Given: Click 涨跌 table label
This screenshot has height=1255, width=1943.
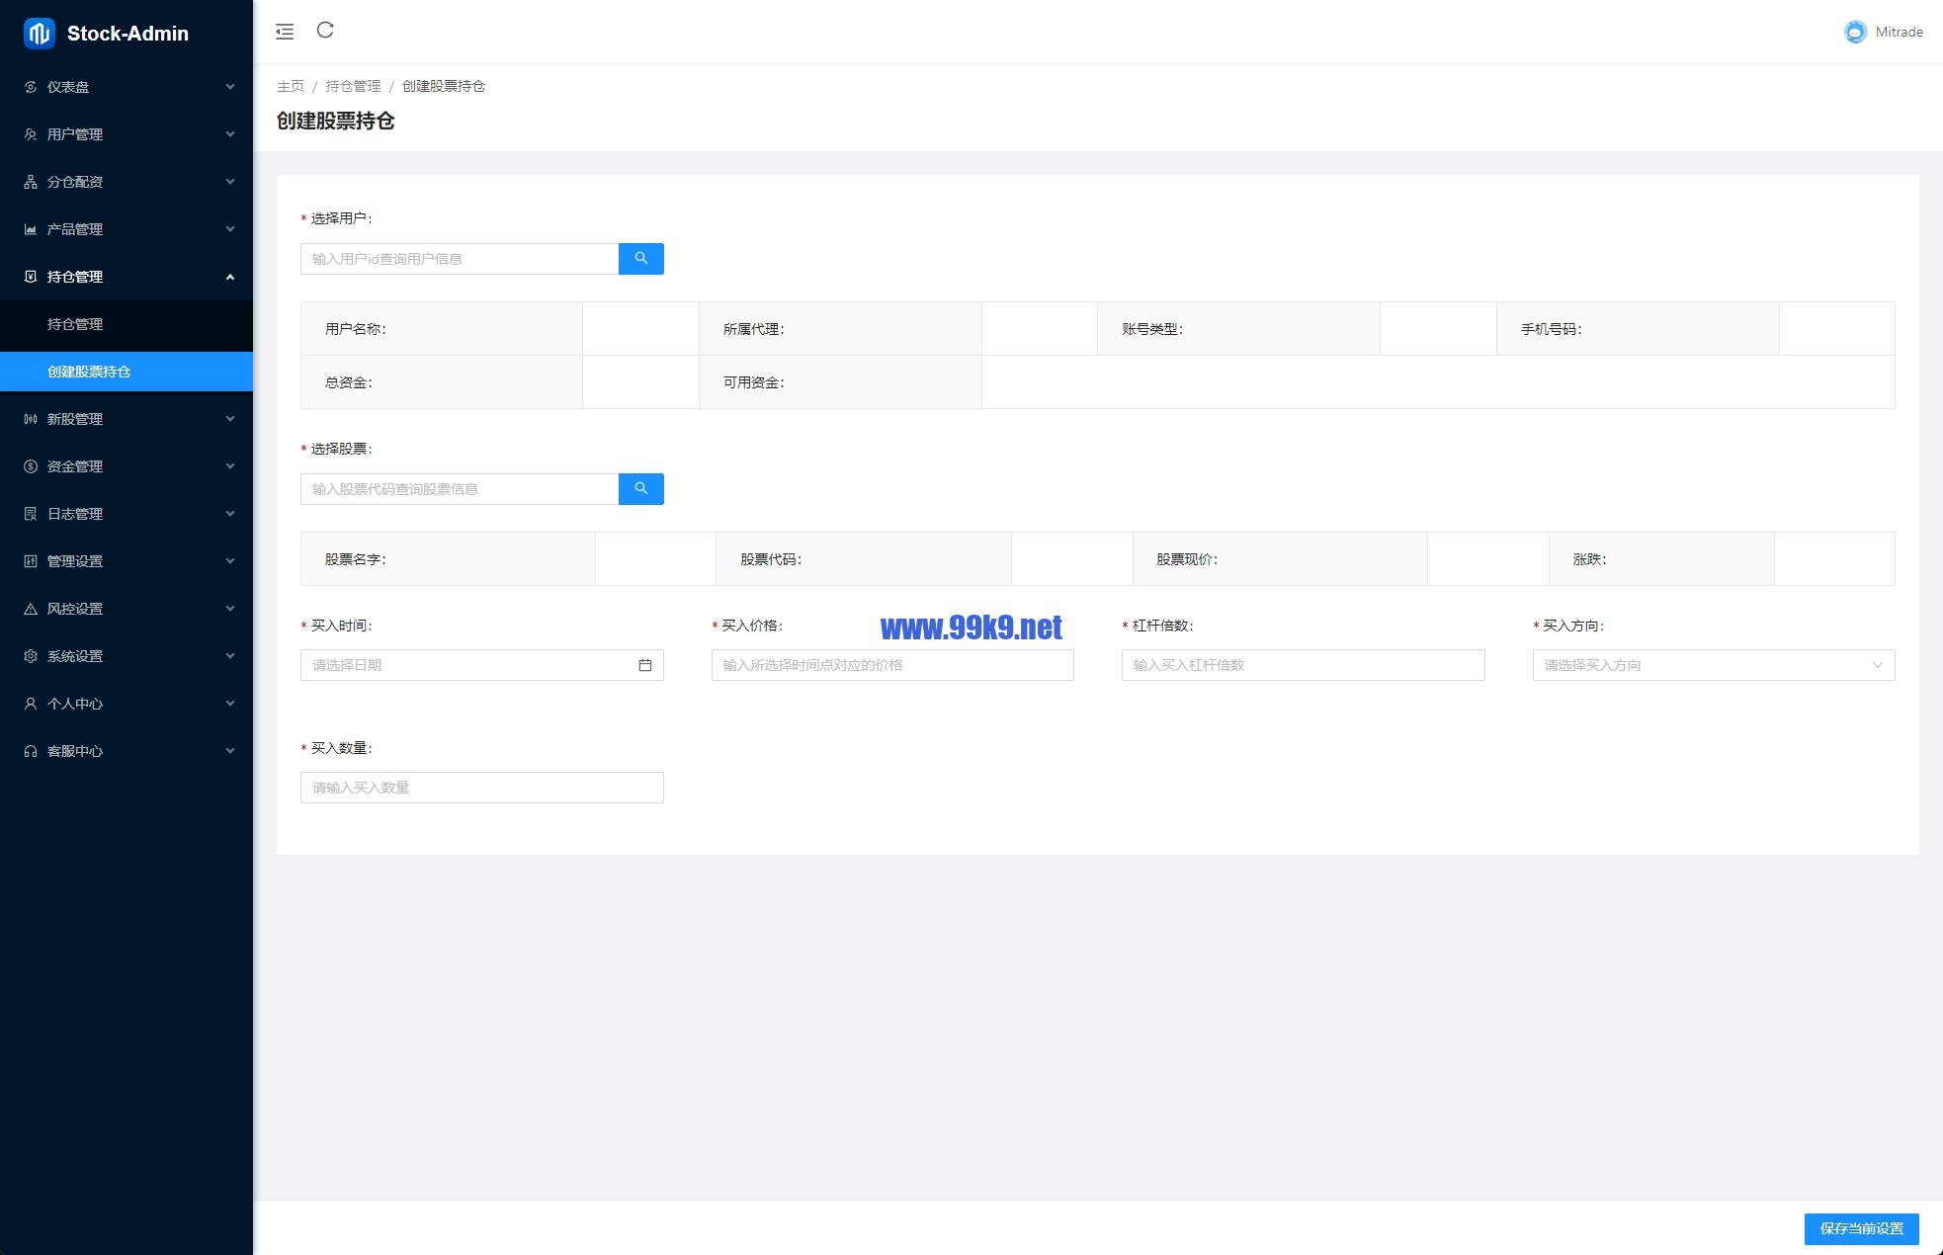Looking at the screenshot, I should tap(1590, 559).
